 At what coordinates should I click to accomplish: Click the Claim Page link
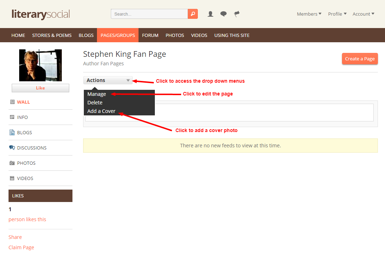pyautogui.click(x=21, y=247)
